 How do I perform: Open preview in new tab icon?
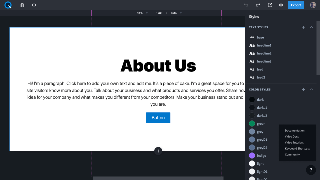coord(270,5)
